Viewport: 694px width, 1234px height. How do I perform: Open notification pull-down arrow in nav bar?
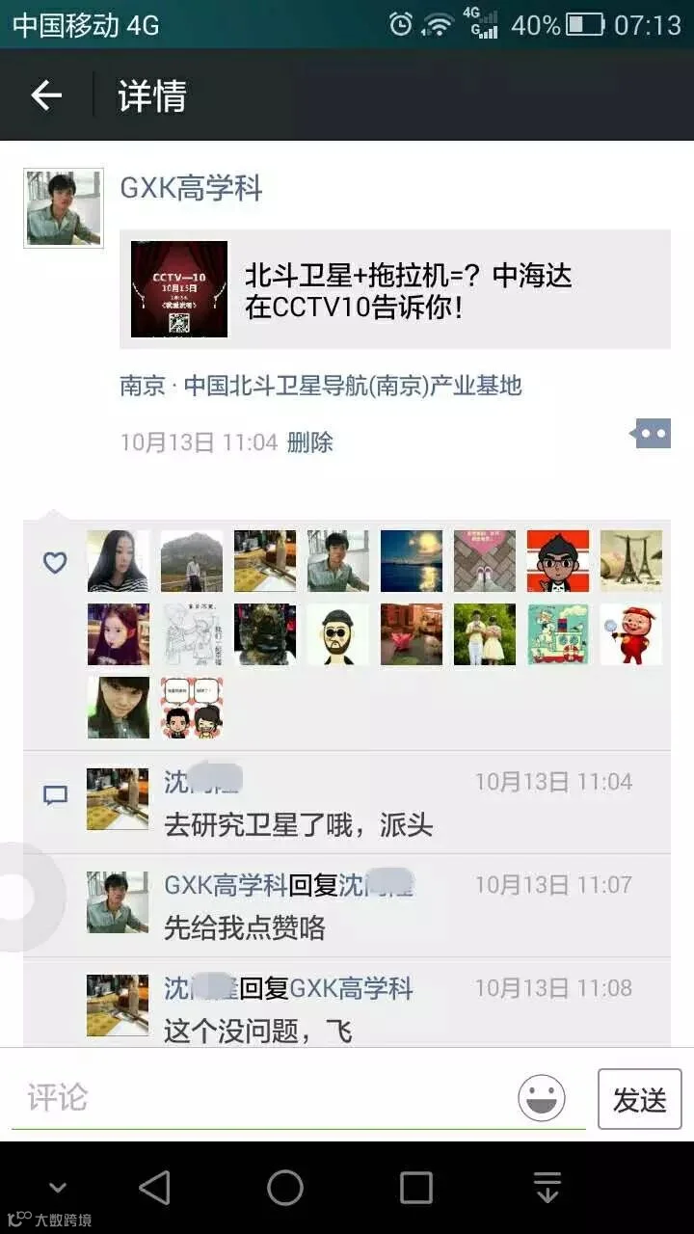547,1188
